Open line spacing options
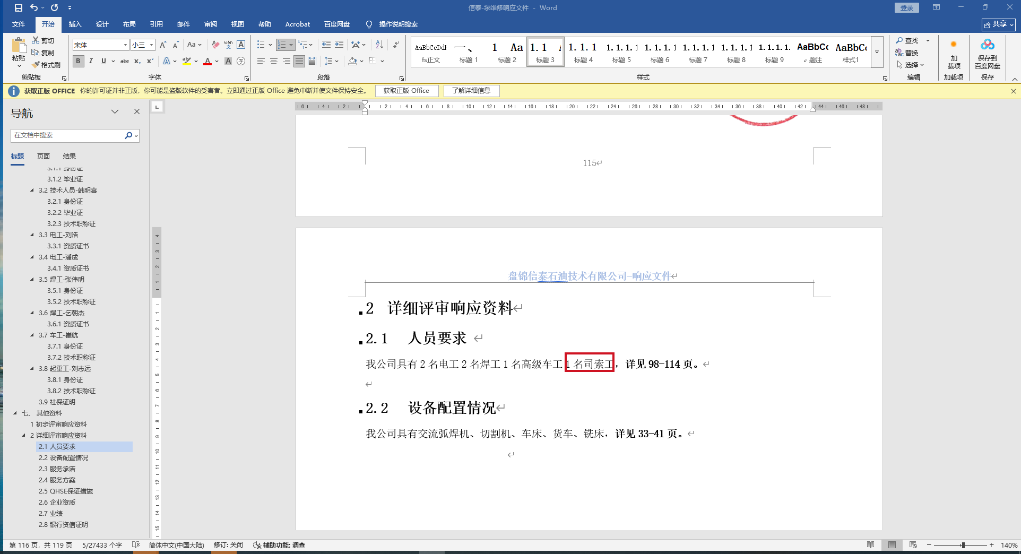 331,61
